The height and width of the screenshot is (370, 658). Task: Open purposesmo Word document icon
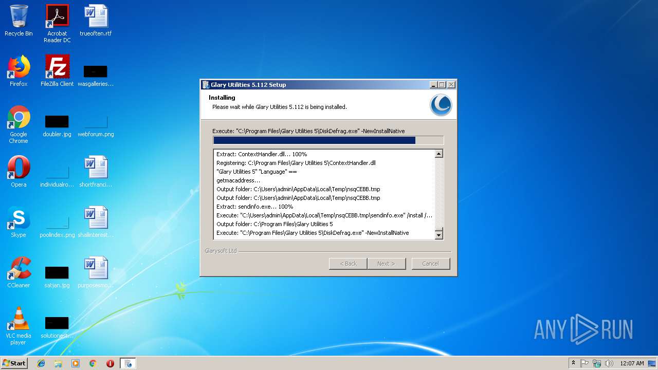(96, 272)
